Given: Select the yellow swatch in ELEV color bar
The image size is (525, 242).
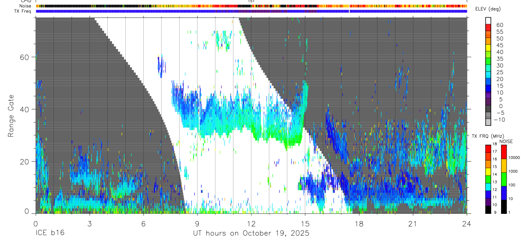Looking at the screenshot, I should (x=488, y=47).
